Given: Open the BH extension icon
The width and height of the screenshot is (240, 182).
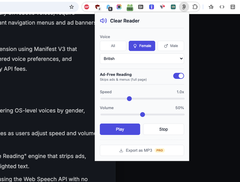Looking at the screenshot, I should click(x=141, y=7).
